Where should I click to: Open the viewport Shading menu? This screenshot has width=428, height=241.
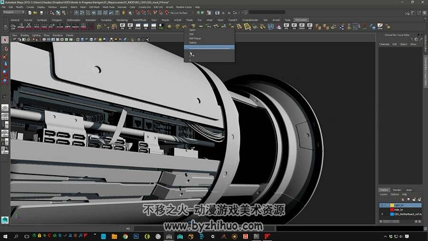[24, 35]
